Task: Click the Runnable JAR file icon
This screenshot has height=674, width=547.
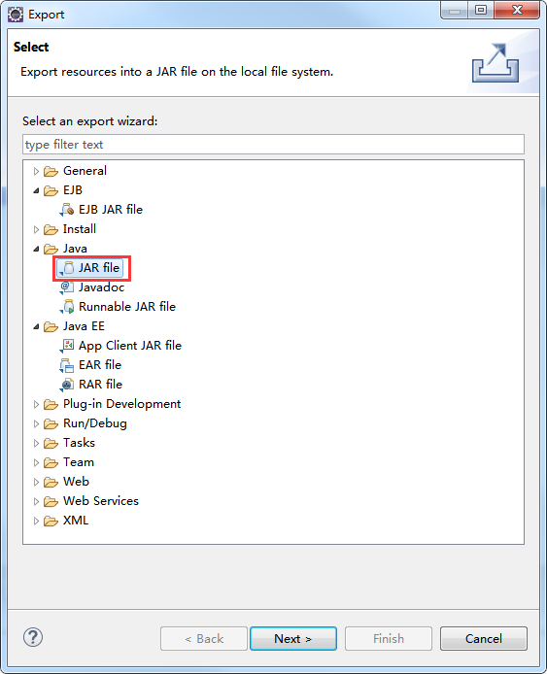Action: [67, 307]
